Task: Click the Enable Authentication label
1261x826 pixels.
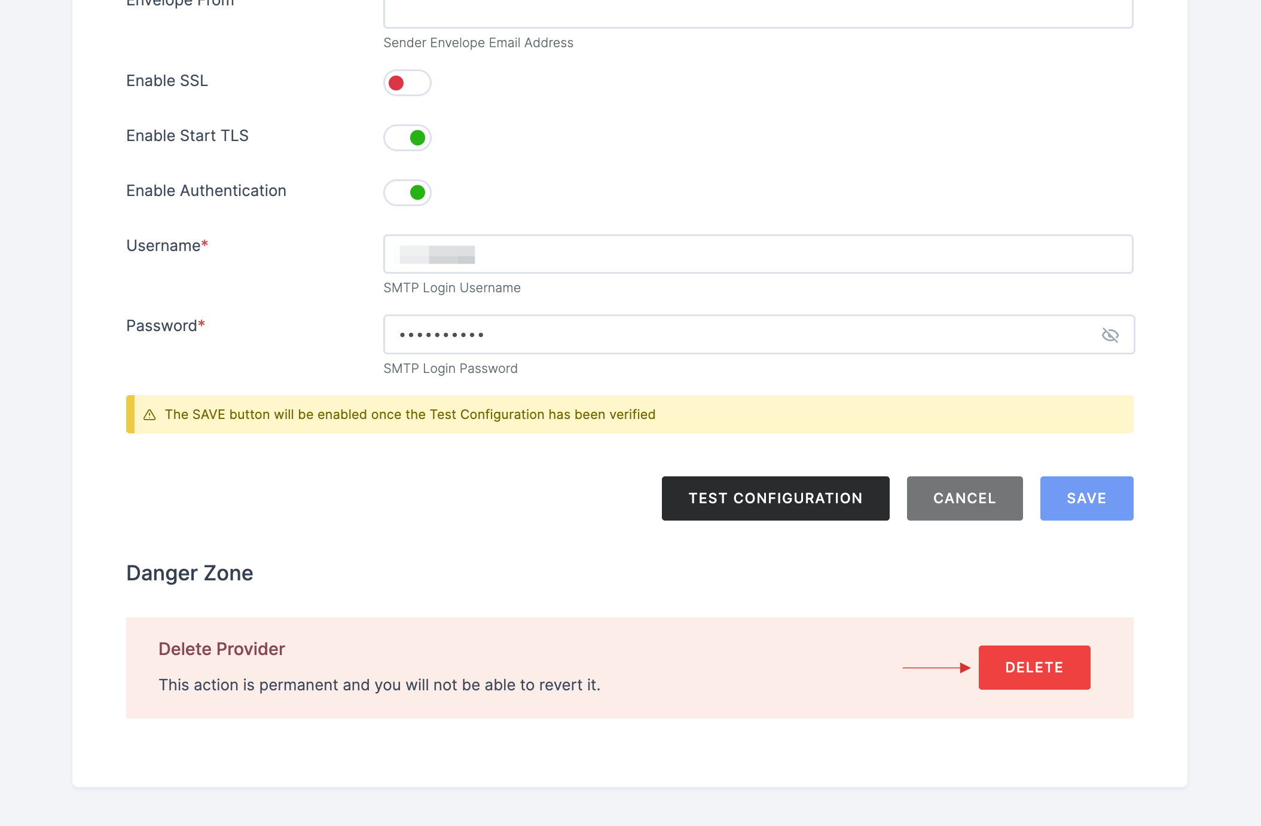Action: coord(206,191)
